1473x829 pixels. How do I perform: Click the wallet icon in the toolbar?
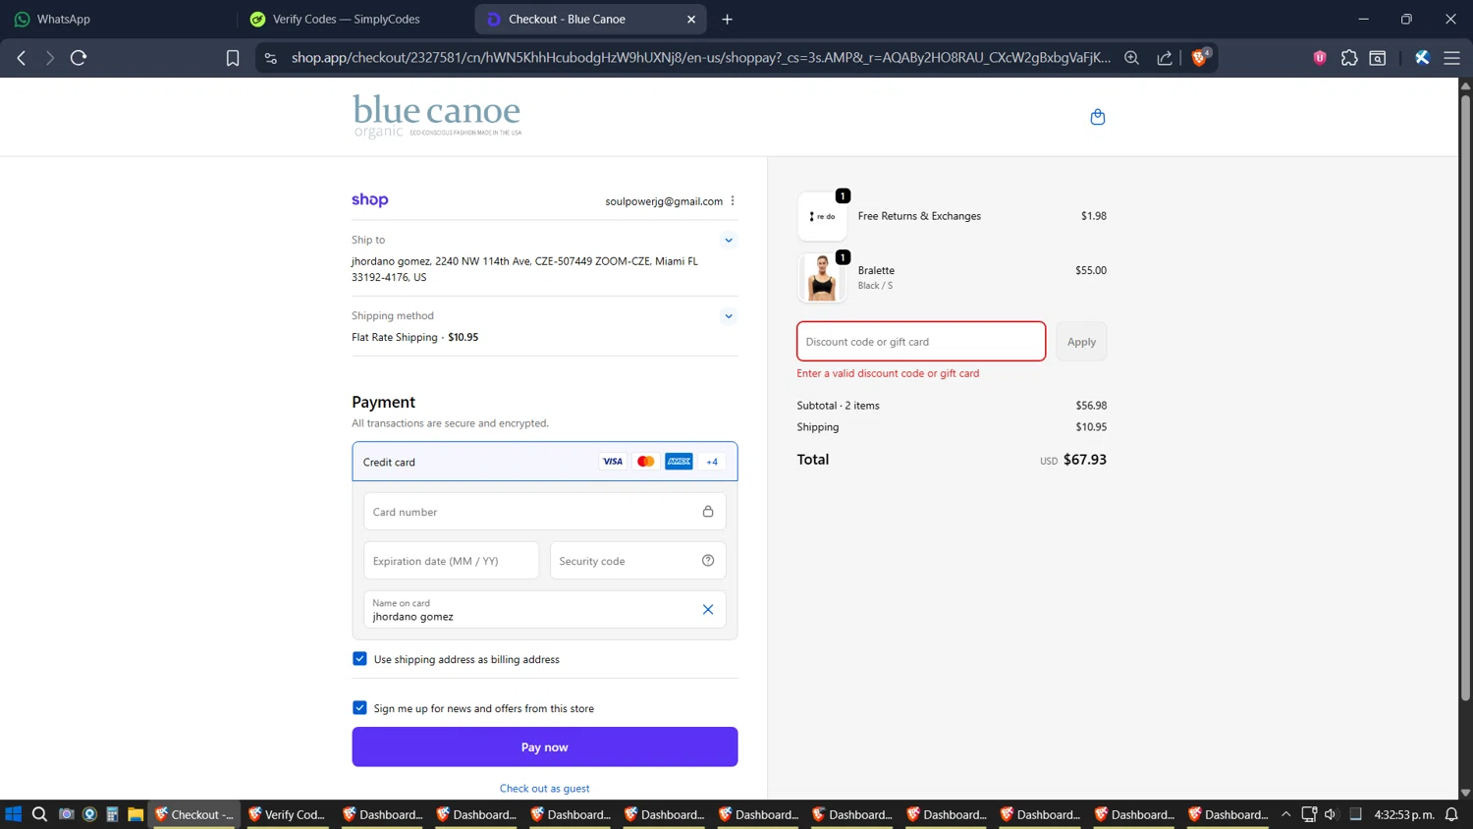pos(1378,58)
